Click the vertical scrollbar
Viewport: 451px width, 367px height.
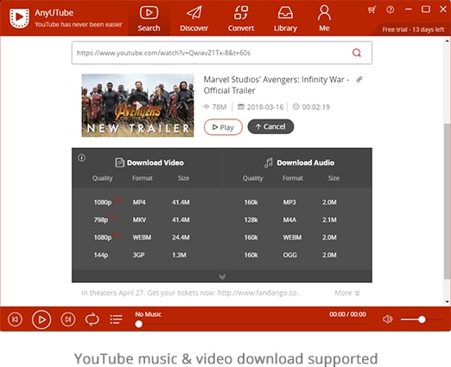tap(447, 201)
